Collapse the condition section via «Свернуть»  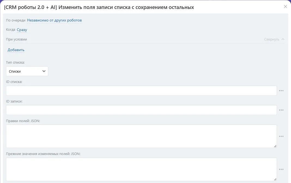point(271,39)
